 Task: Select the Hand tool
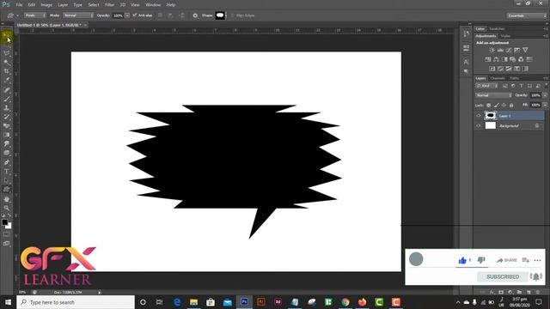(x=7, y=199)
